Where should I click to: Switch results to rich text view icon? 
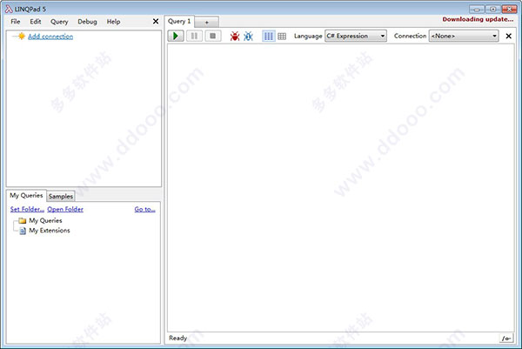[x=268, y=36]
